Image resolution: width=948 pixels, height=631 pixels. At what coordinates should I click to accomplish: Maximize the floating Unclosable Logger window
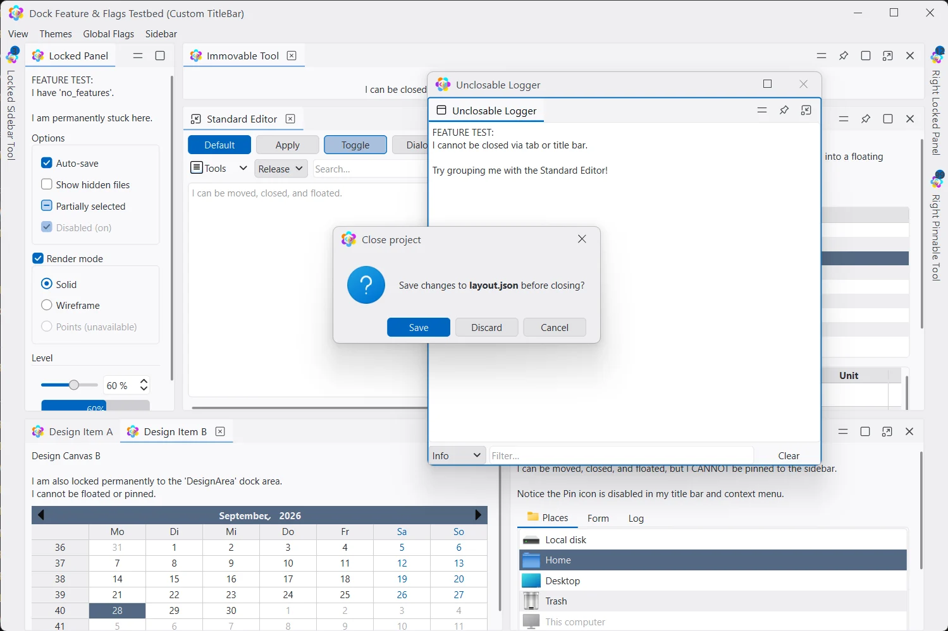click(768, 84)
